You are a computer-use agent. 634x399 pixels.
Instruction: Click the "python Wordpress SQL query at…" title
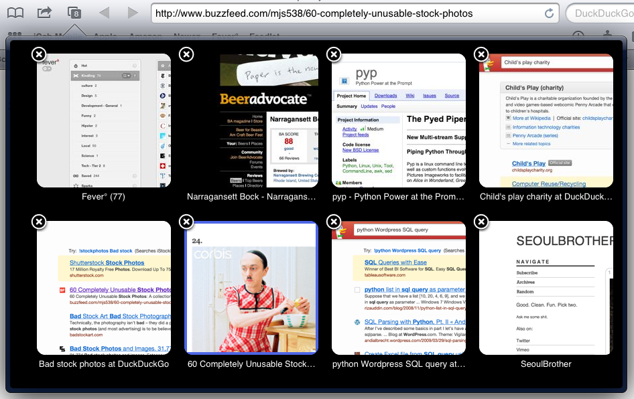coord(399,364)
